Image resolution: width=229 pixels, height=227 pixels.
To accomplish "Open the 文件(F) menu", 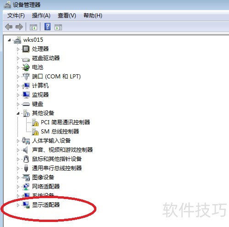I will (16, 16).
